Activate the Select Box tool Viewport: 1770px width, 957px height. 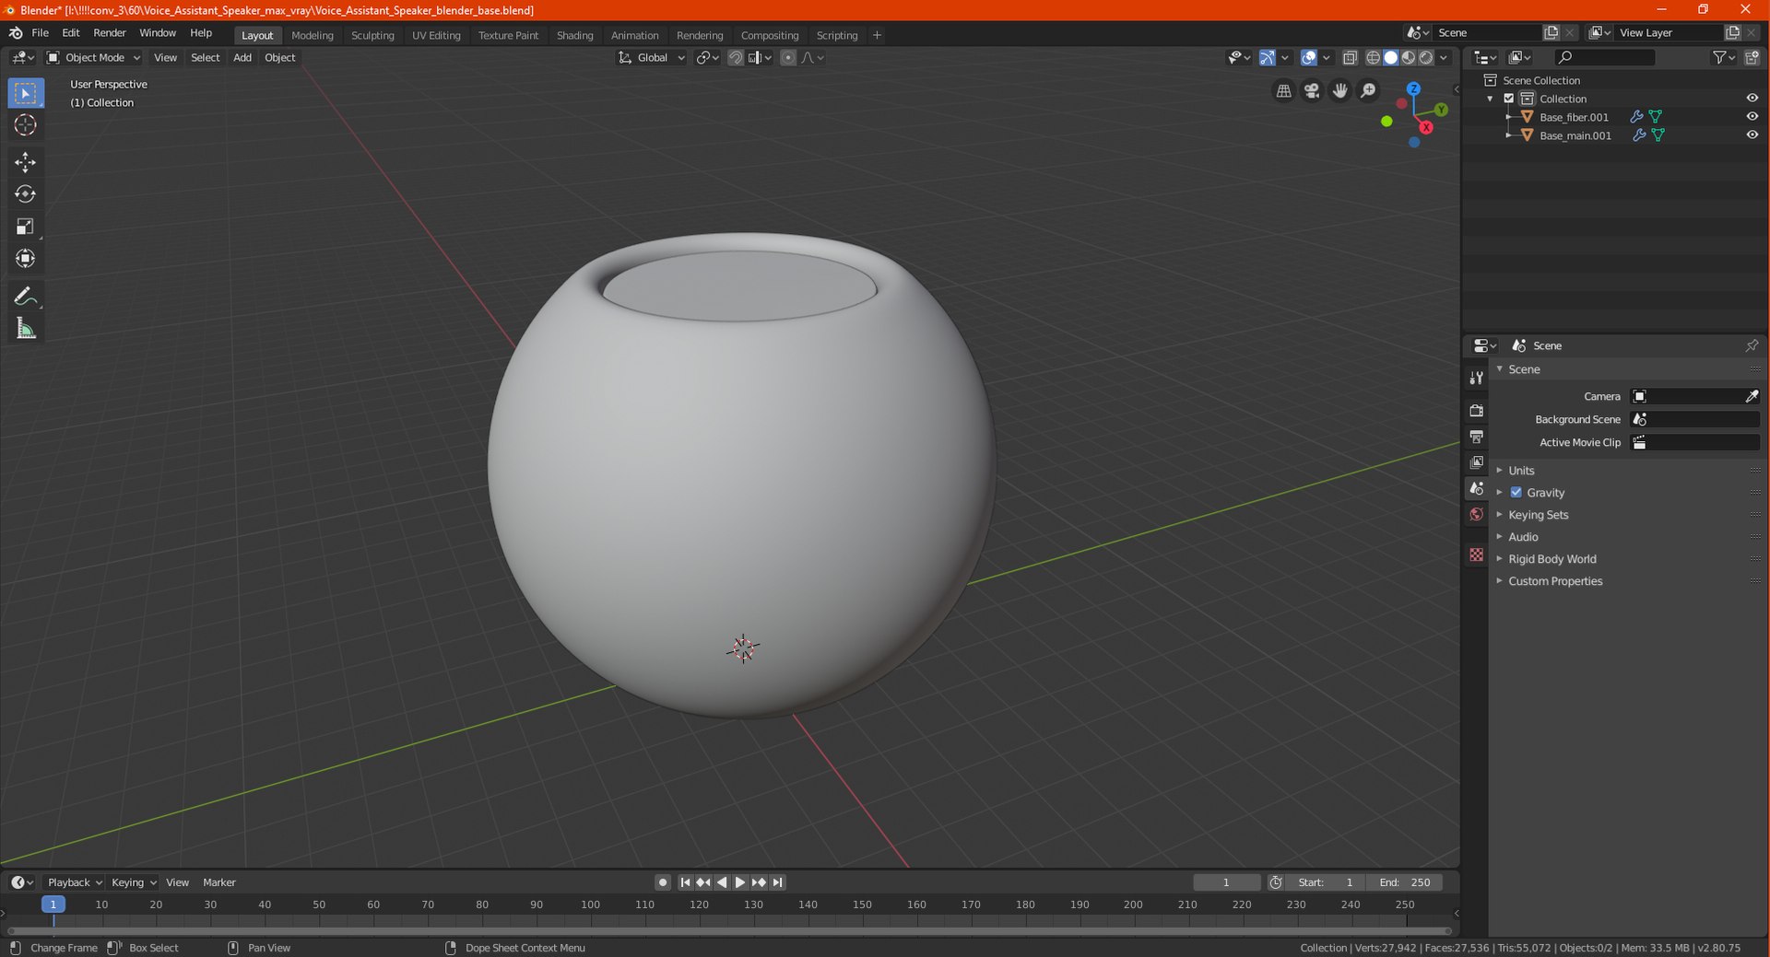click(25, 93)
